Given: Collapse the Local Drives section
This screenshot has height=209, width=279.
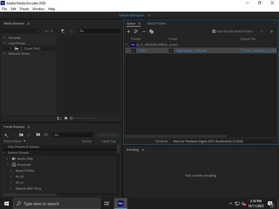Looking at the screenshot, I should tap(5, 43).
